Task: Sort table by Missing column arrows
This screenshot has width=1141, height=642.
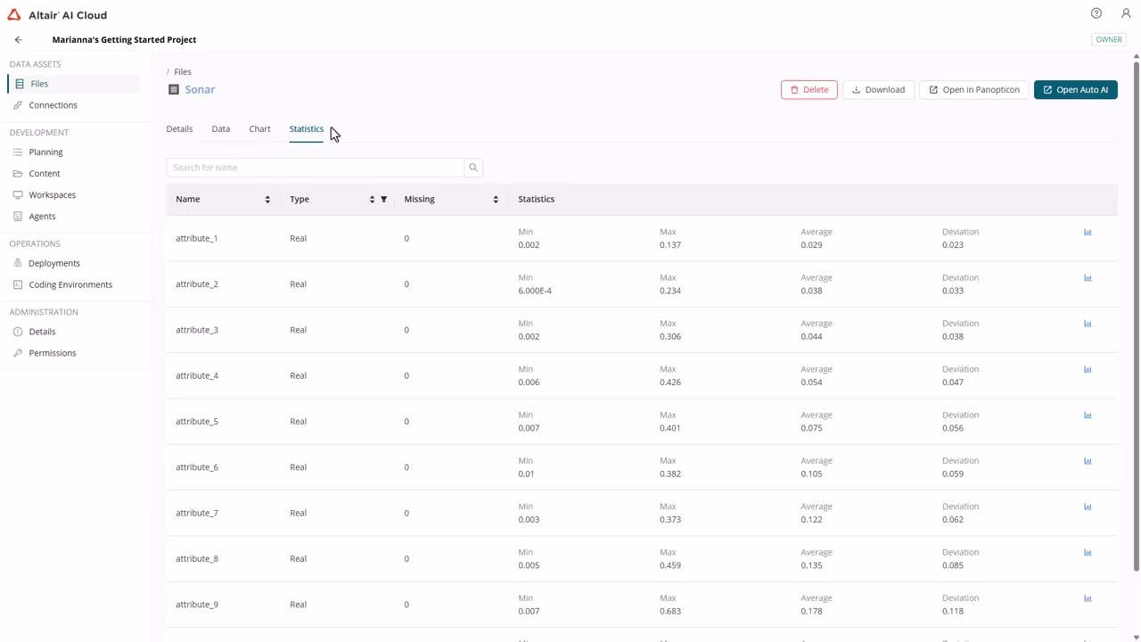Action: point(496,199)
